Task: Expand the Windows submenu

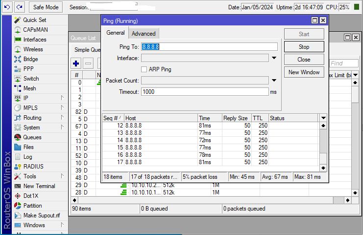Action: (x=62, y=225)
